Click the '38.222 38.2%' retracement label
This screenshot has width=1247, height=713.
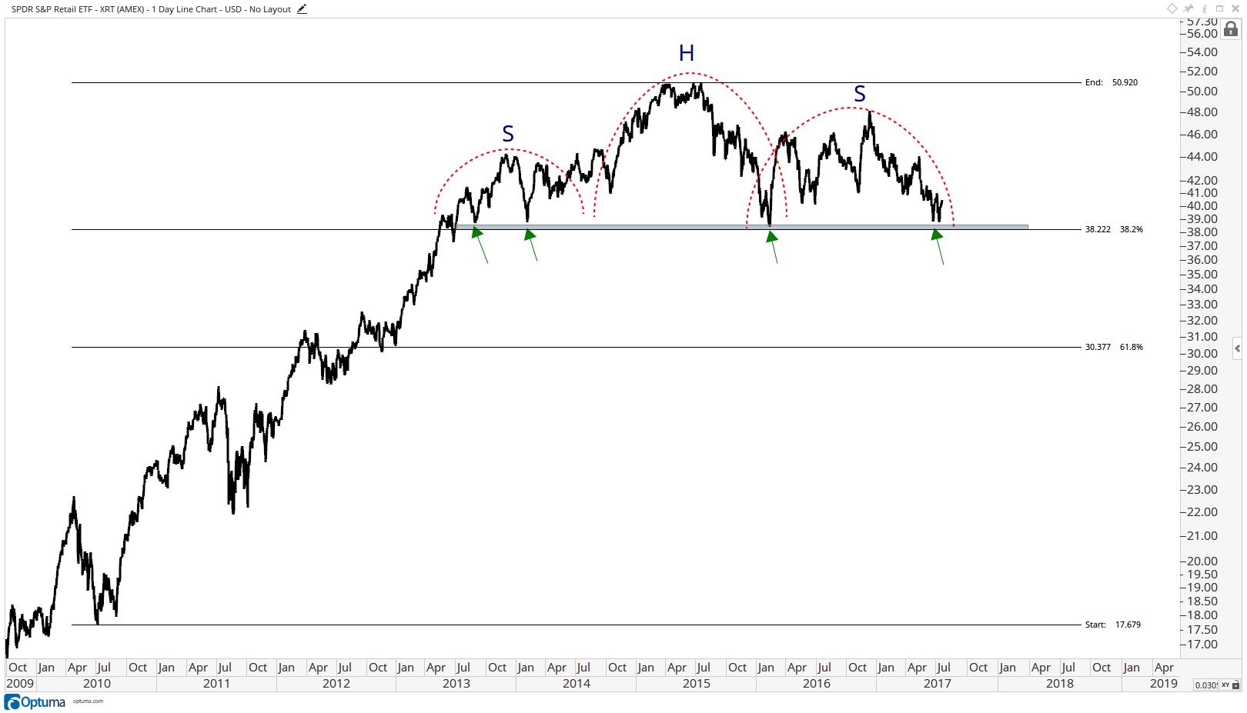tap(1114, 229)
